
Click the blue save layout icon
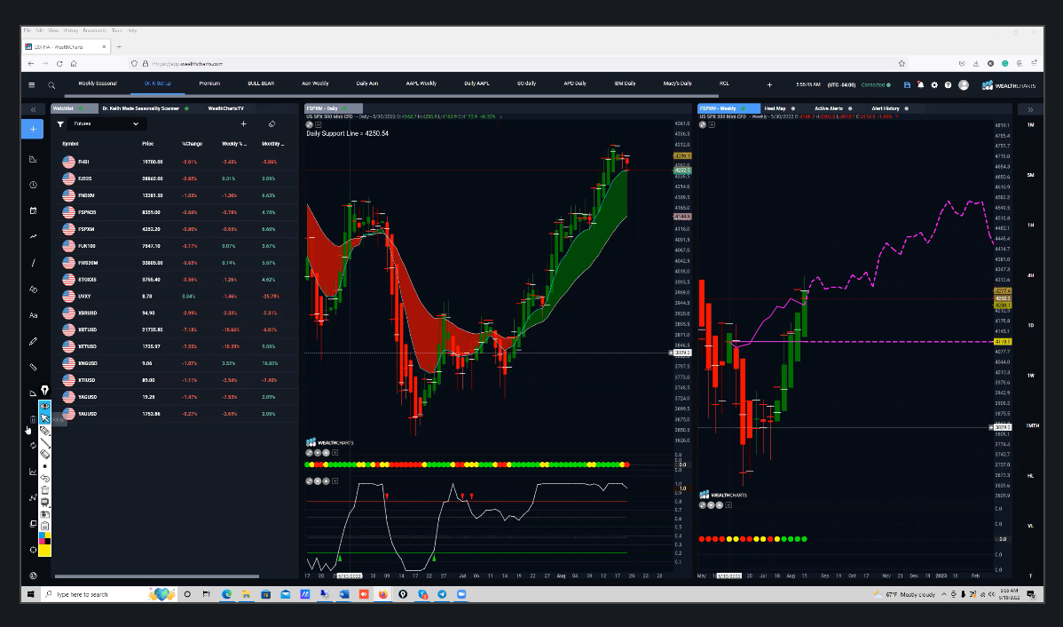point(907,85)
